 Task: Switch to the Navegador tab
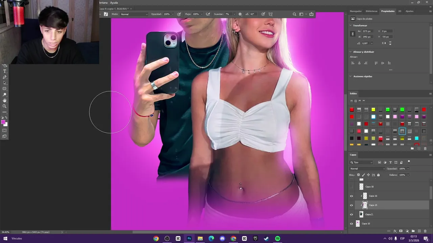tap(356, 11)
